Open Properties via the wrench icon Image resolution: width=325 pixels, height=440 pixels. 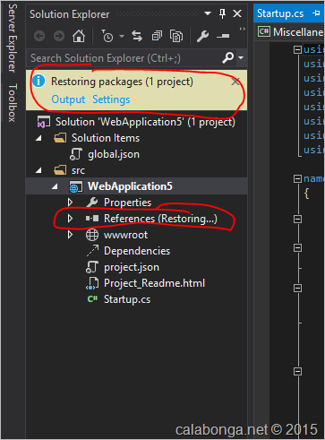(x=203, y=36)
